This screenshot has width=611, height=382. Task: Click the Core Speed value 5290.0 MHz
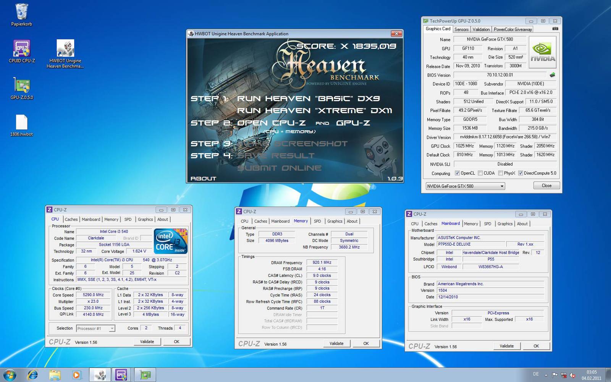pyautogui.click(x=93, y=295)
